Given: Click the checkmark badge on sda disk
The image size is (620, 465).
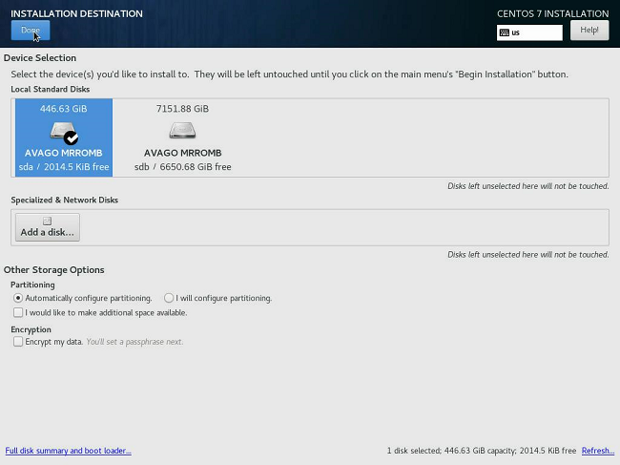Looking at the screenshot, I should (x=72, y=137).
